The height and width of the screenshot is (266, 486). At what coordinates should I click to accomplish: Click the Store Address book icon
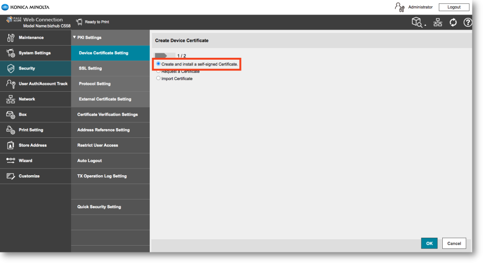pyautogui.click(x=11, y=145)
